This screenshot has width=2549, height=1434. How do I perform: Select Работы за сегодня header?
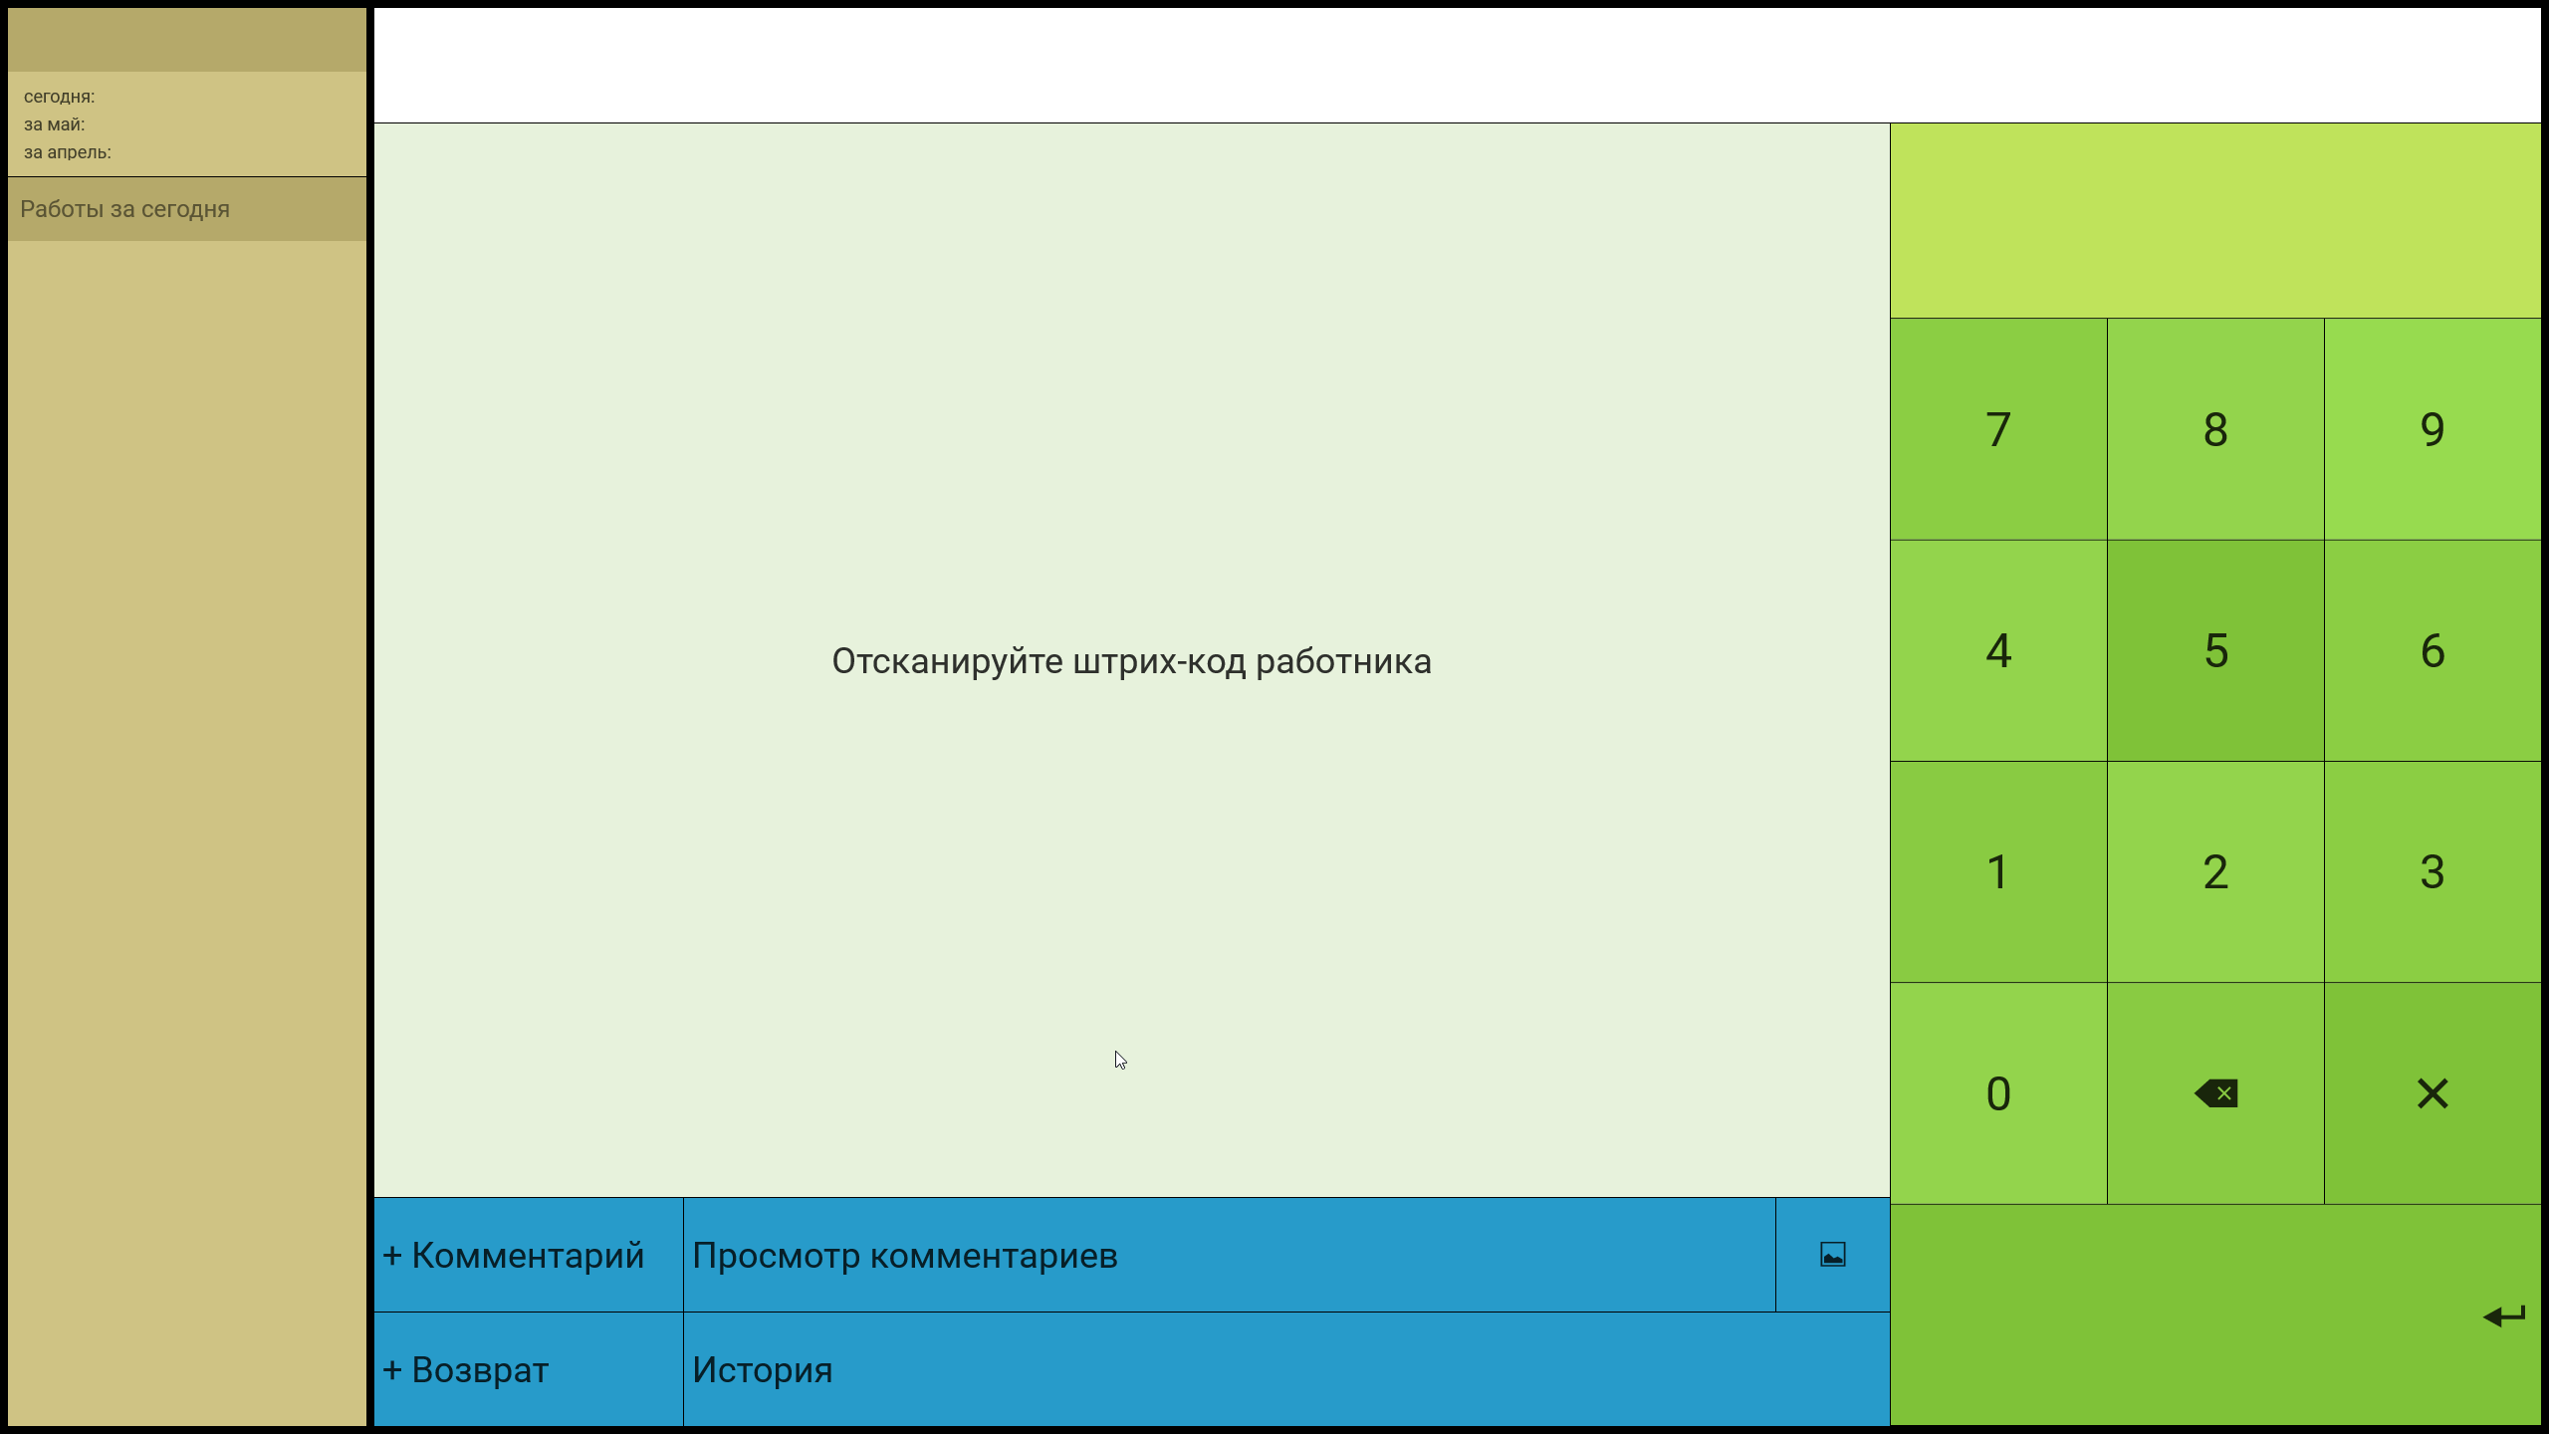pyautogui.click(x=187, y=209)
